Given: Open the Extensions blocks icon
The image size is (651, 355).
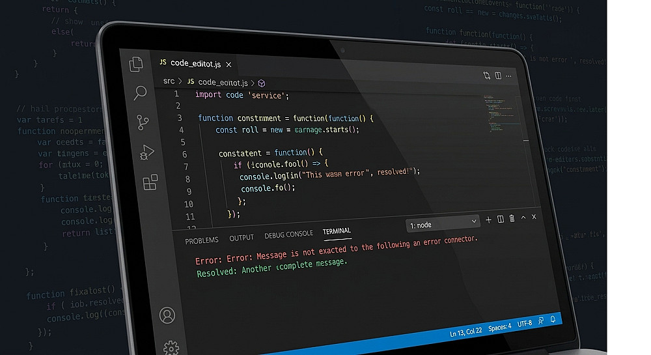Looking at the screenshot, I should pos(150,182).
